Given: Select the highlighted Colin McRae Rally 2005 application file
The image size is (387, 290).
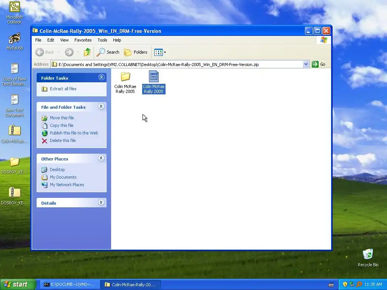Looking at the screenshot, I should tap(153, 82).
